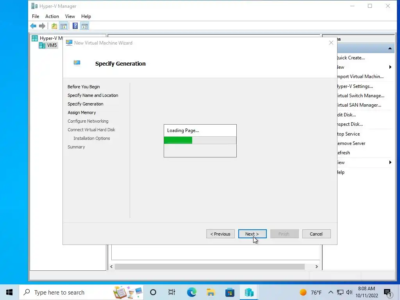Viewport: 400px width, 300px height.
Task: Select Specify Generation step in wizard list
Action: pyautogui.click(x=86, y=104)
